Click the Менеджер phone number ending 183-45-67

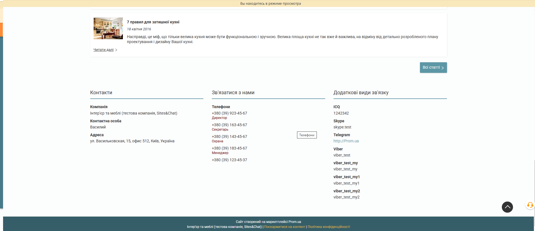[229, 148]
